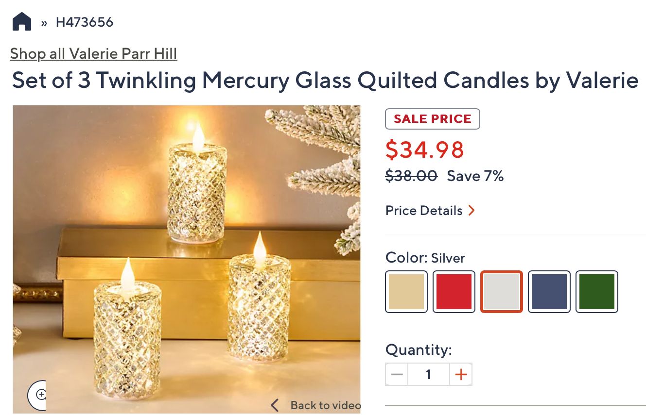This screenshot has height=415, width=646.
Task: Open the Price Details link
Action: click(424, 211)
